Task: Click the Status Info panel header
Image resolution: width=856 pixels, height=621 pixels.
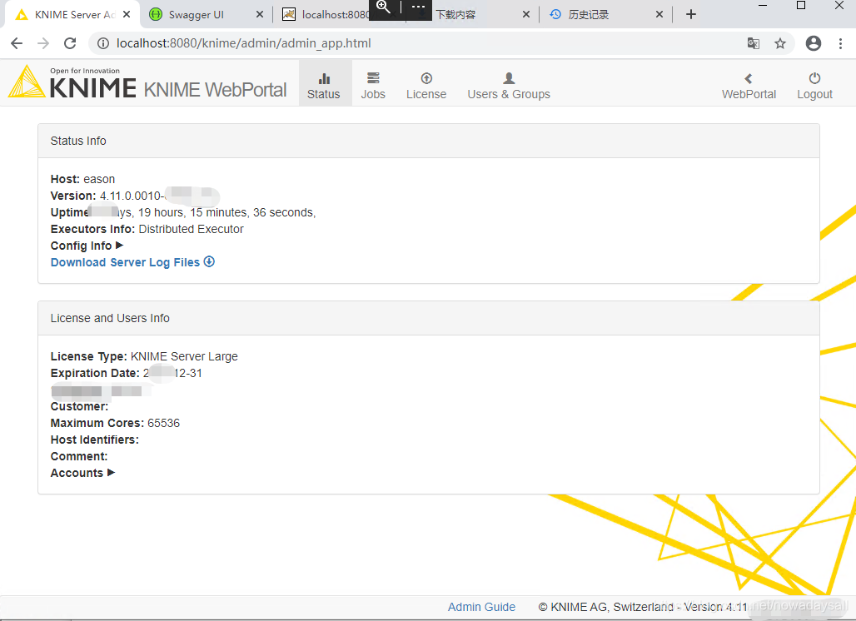Action: point(429,141)
